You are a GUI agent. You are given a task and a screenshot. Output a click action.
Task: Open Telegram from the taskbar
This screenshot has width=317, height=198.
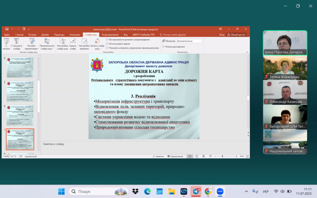(196, 191)
